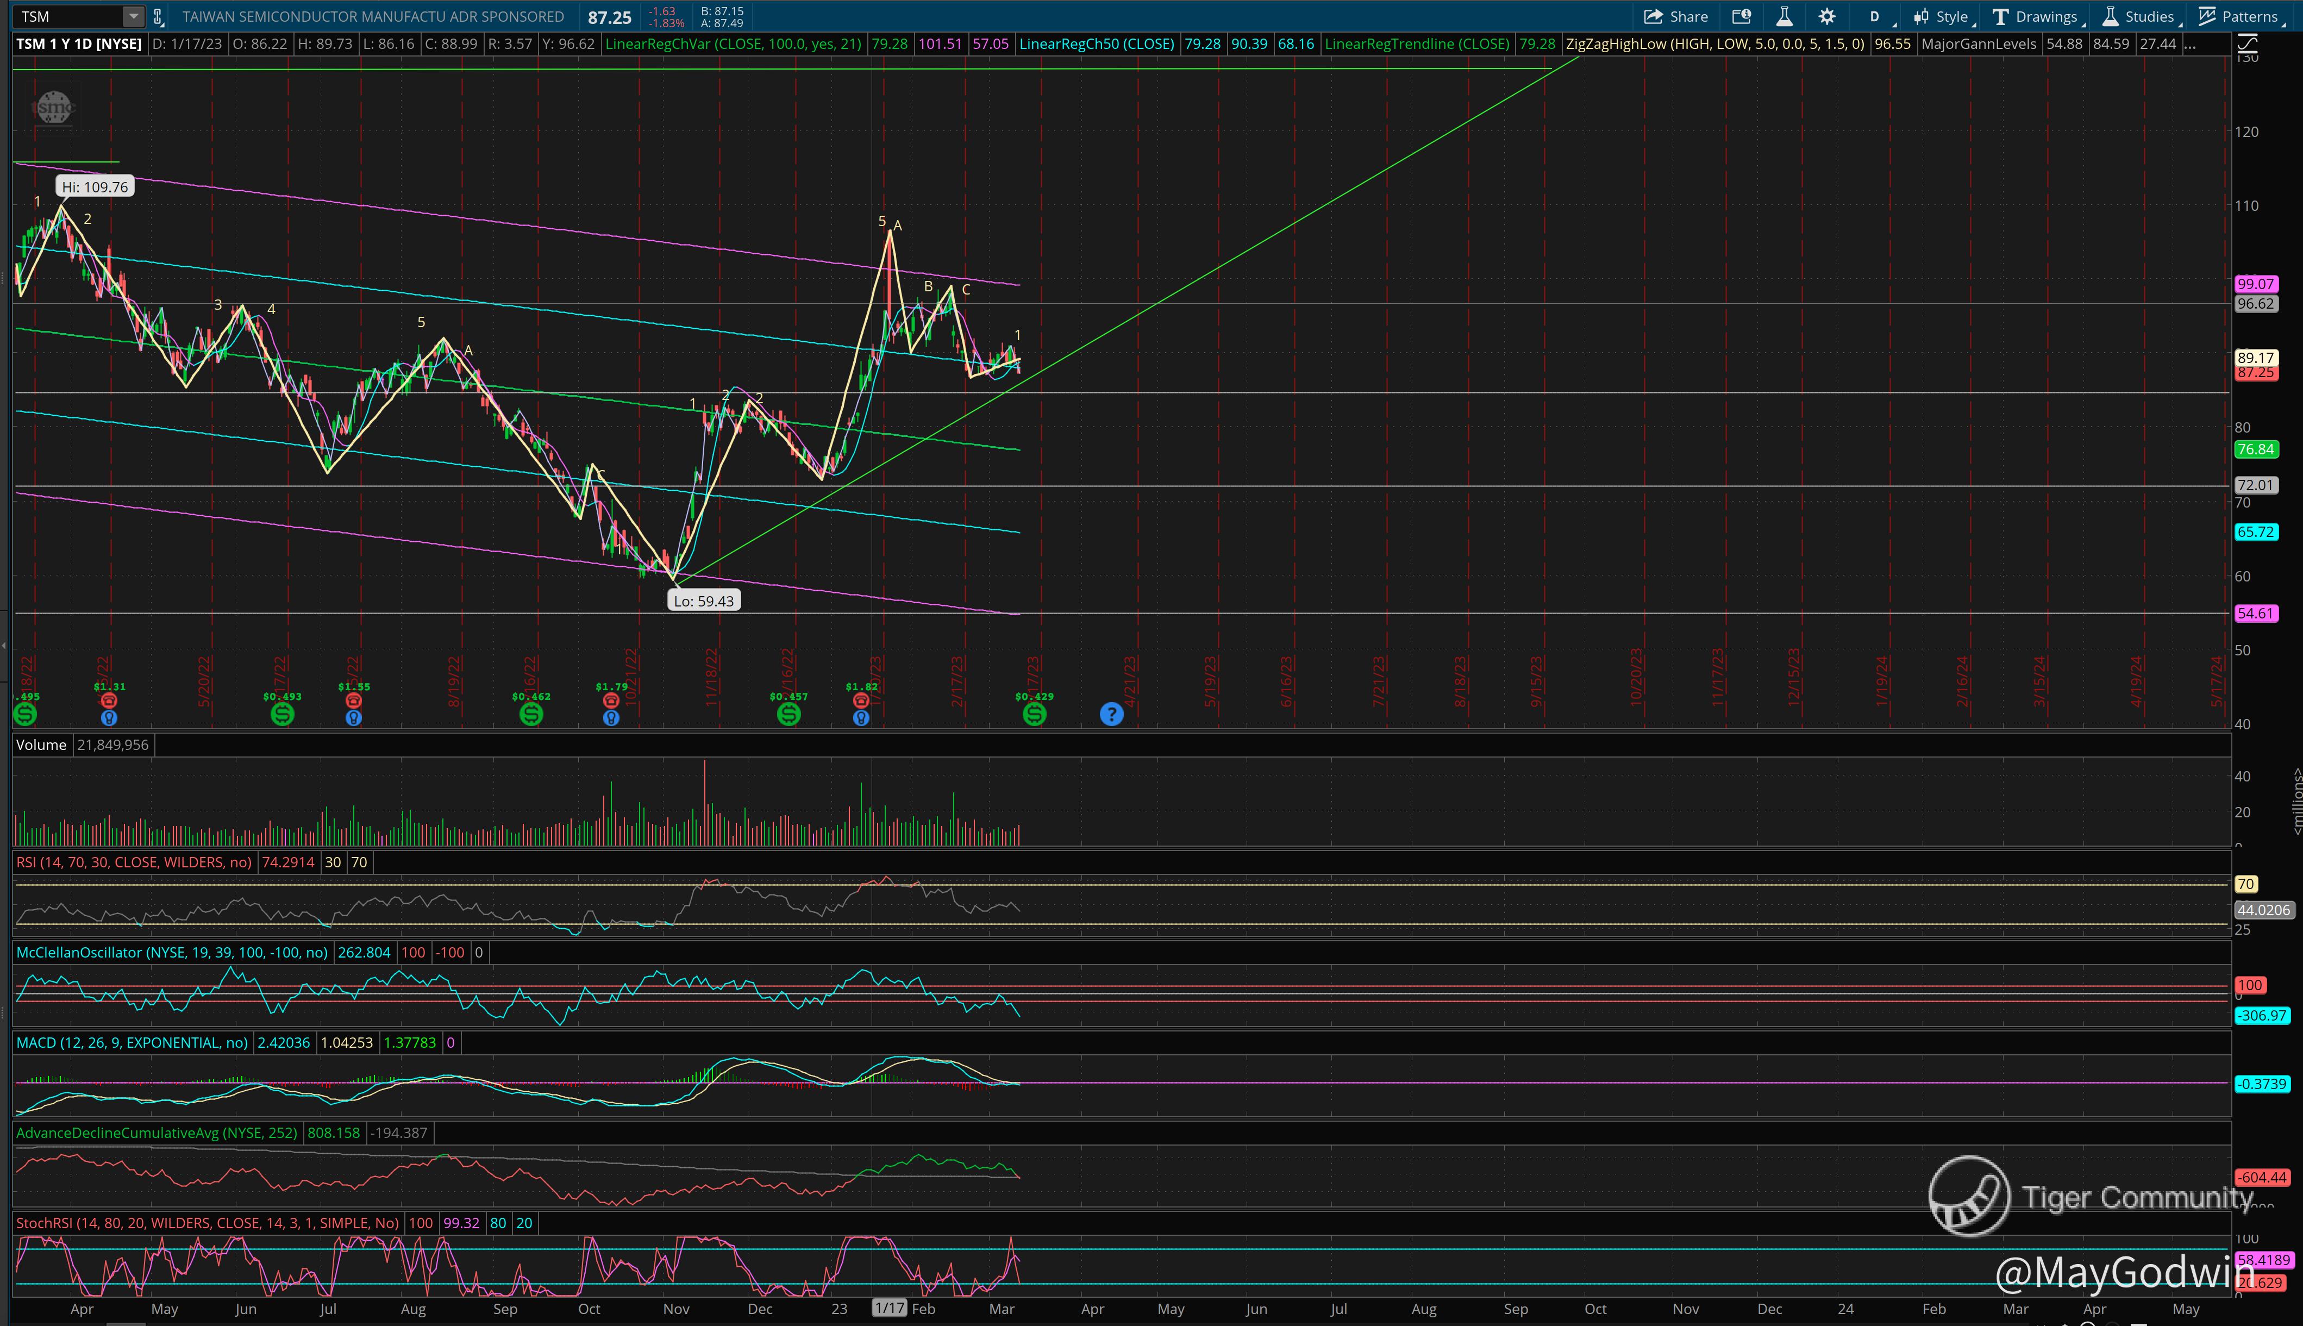Click the ellipsis after MajorGannLevels values
The height and width of the screenshot is (1326, 2303).
(2189, 43)
